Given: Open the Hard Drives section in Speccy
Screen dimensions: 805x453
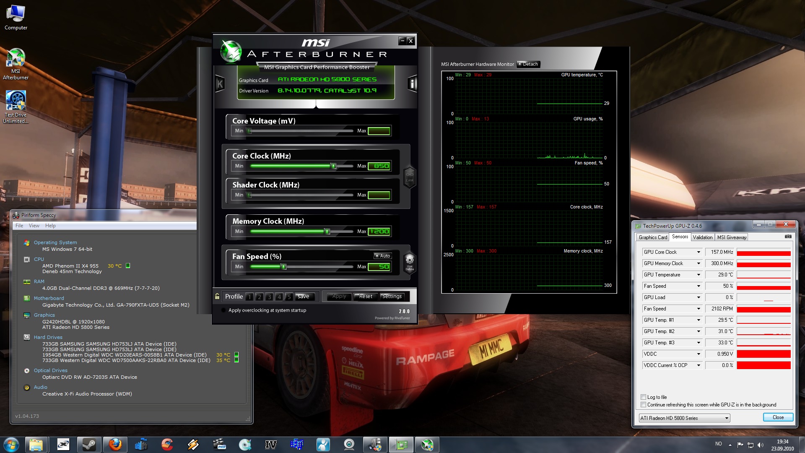Looking at the screenshot, I should click(x=48, y=337).
